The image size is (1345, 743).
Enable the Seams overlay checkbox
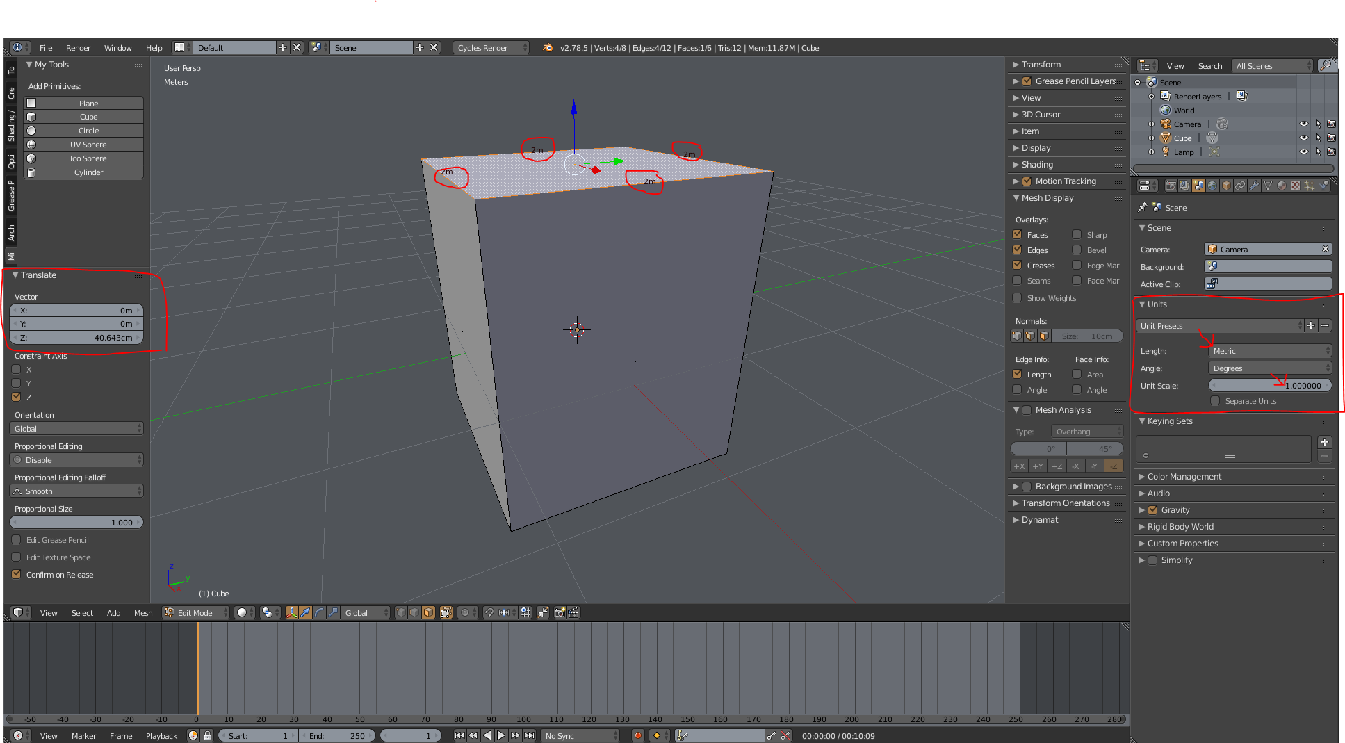pos(1018,280)
